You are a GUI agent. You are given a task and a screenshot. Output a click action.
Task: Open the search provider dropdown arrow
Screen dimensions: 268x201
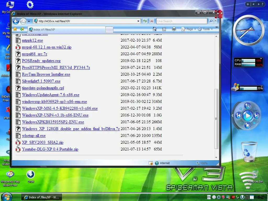click(x=216, y=21)
